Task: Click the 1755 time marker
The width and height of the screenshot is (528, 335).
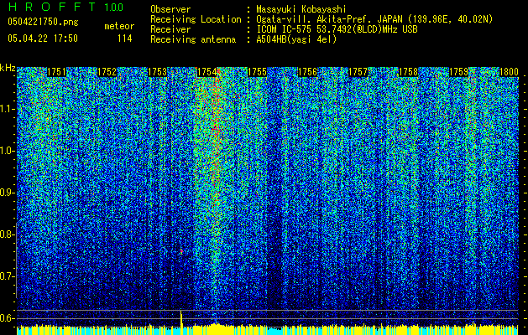Action: point(257,72)
